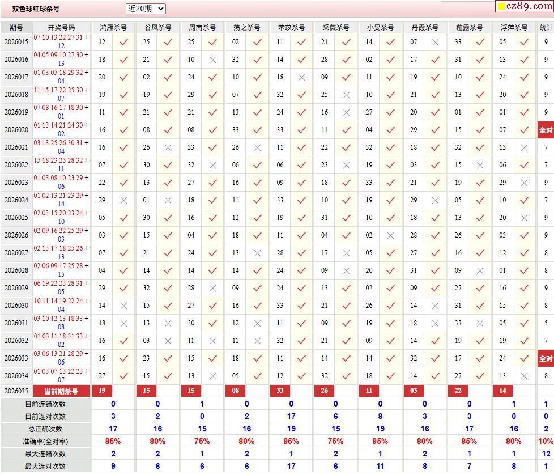Click the cross mark in 采薇杀号 for 2026018
Image resolution: width=554 pixels, height=474 pixels.
click(x=346, y=95)
